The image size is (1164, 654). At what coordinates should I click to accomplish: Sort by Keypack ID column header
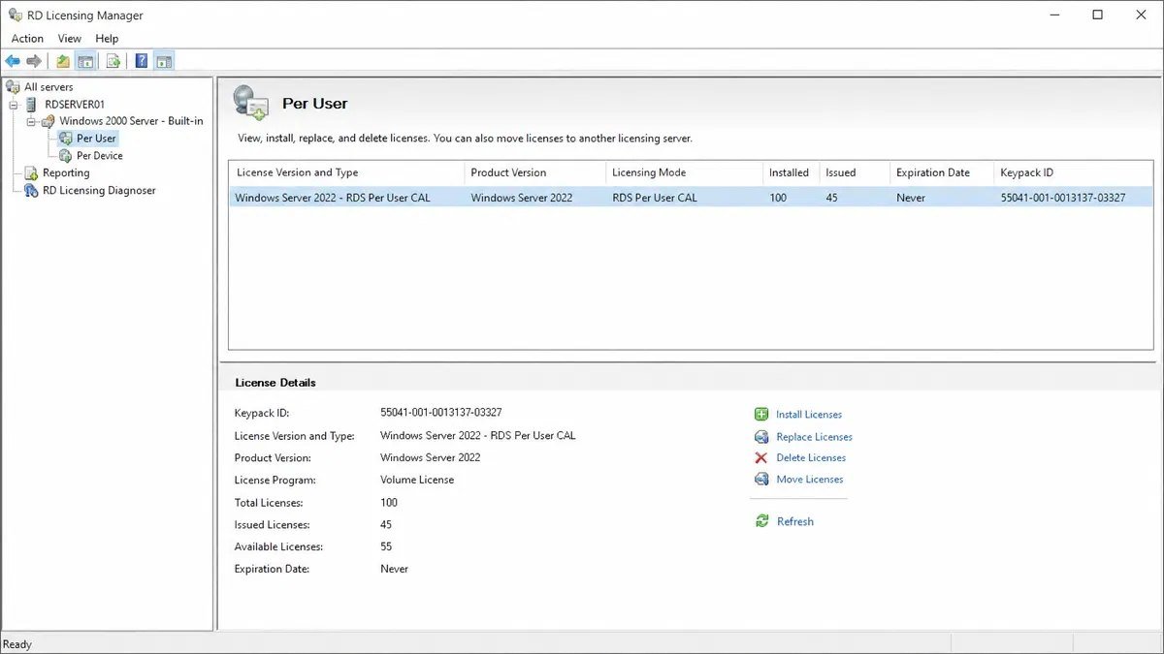click(1074, 172)
